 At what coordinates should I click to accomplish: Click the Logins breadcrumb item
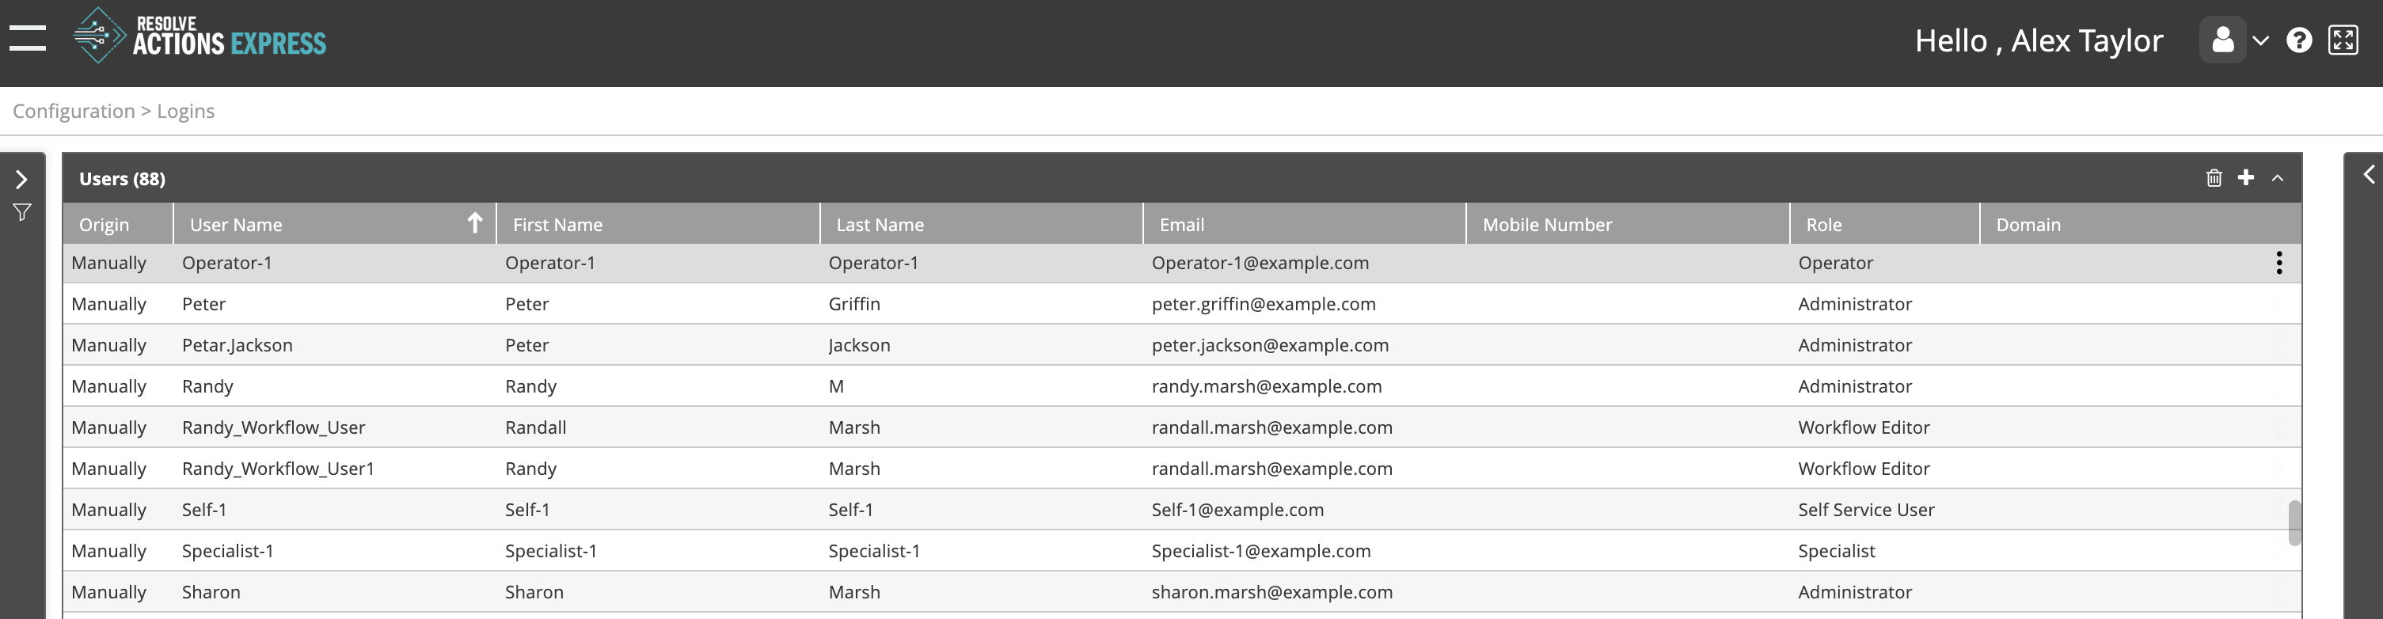tap(185, 111)
